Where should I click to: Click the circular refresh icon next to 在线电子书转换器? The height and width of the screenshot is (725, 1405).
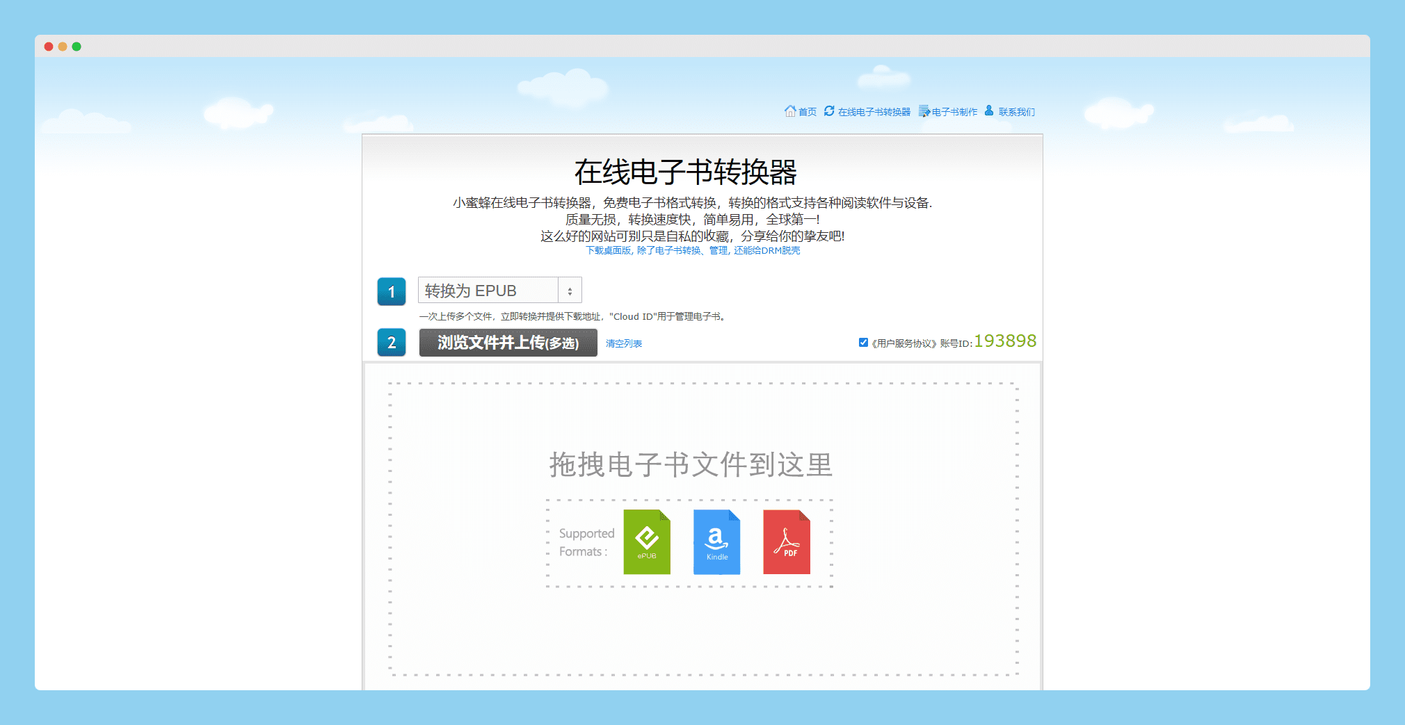click(829, 111)
